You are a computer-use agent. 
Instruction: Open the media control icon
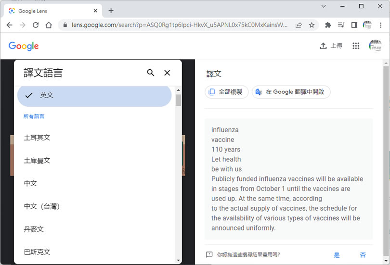tap(341, 25)
